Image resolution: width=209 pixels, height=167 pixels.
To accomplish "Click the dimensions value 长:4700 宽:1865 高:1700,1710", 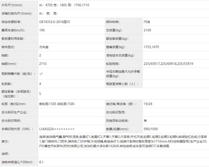I will [x=64, y=5].
